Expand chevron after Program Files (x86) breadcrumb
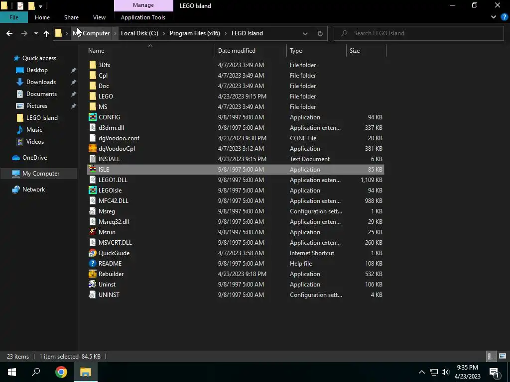510x382 pixels. coord(226,33)
